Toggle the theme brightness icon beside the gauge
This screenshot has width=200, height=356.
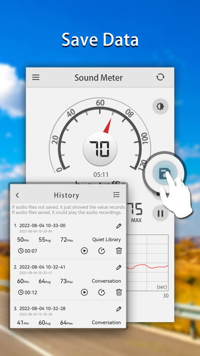click(160, 106)
